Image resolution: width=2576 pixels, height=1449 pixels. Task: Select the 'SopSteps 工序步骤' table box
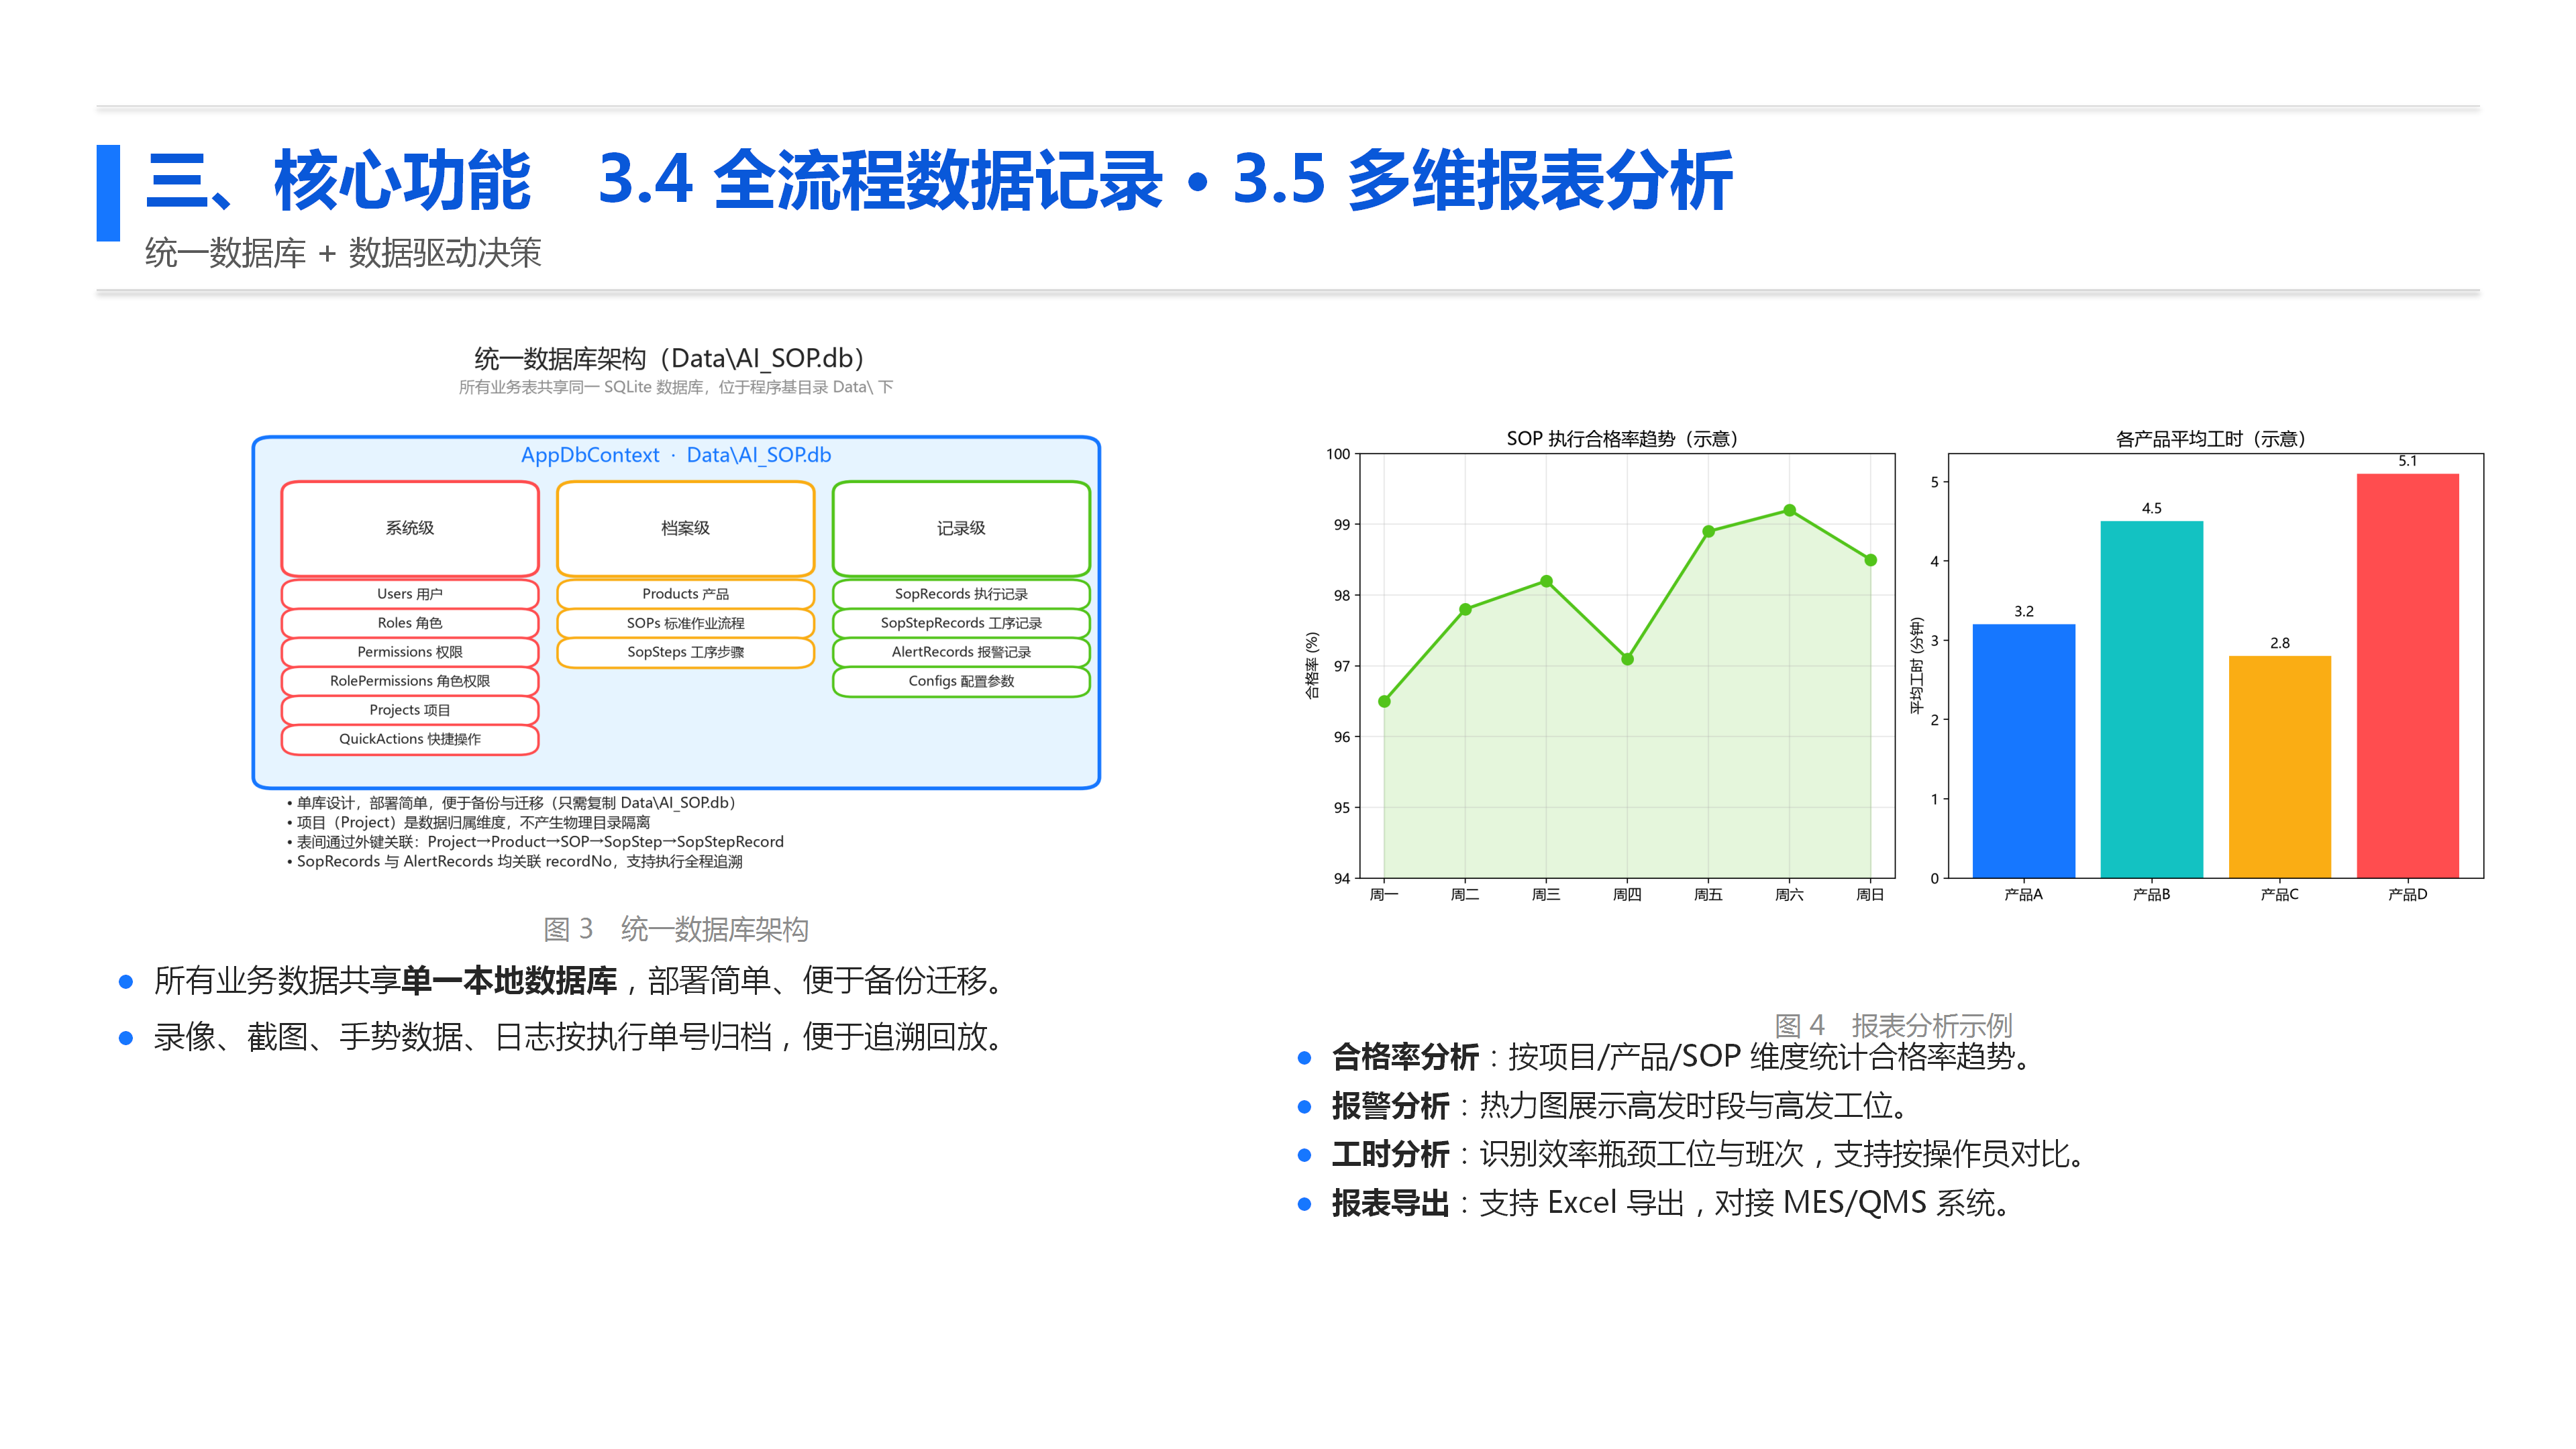coord(686,652)
